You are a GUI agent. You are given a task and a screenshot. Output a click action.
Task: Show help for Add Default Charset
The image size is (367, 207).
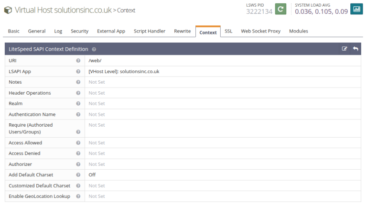(78, 175)
